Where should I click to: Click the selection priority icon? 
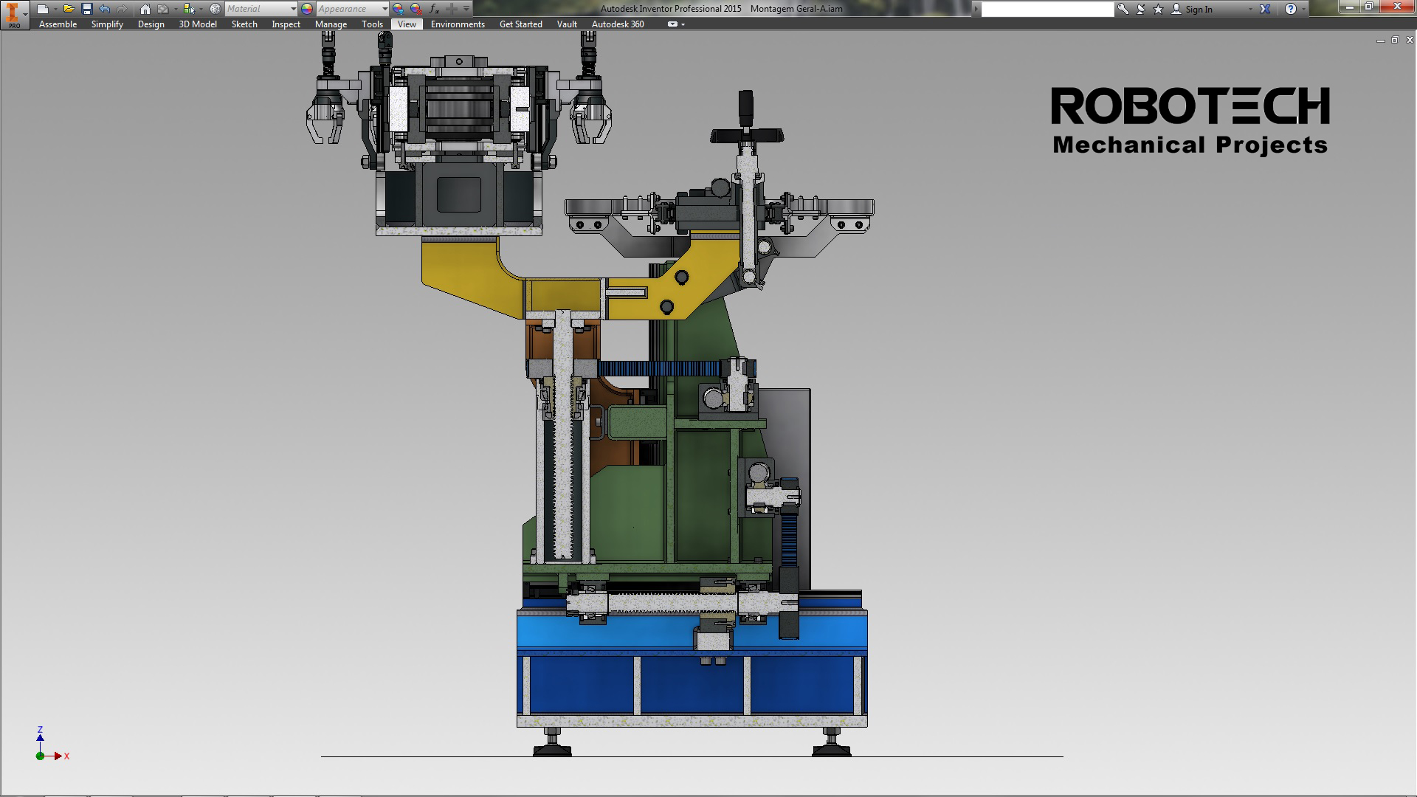click(x=188, y=9)
